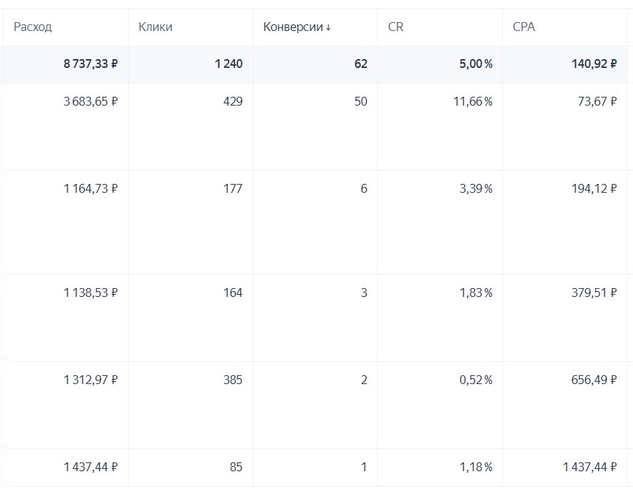Sort by Клики column header
The image size is (633, 503).
(x=155, y=27)
